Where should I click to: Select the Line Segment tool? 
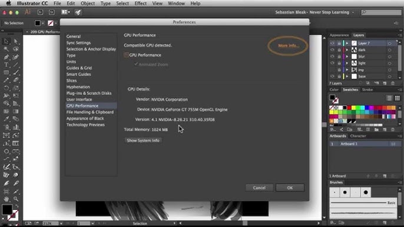click(16, 65)
